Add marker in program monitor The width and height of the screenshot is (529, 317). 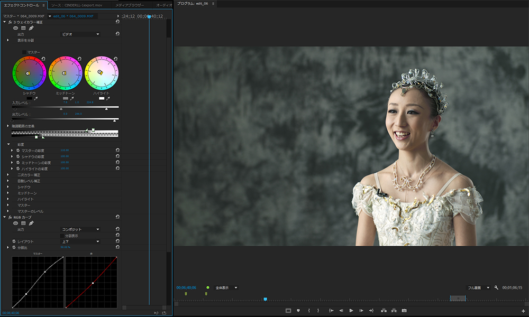pos(298,310)
